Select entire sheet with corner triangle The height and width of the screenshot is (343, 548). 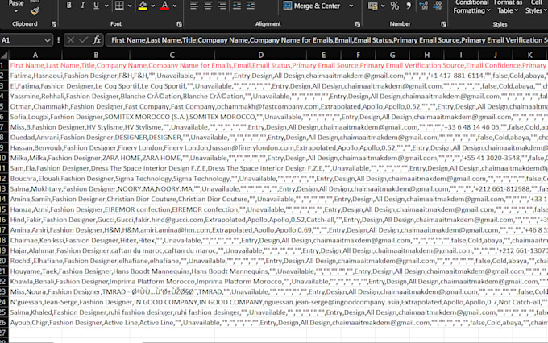(x=4, y=55)
